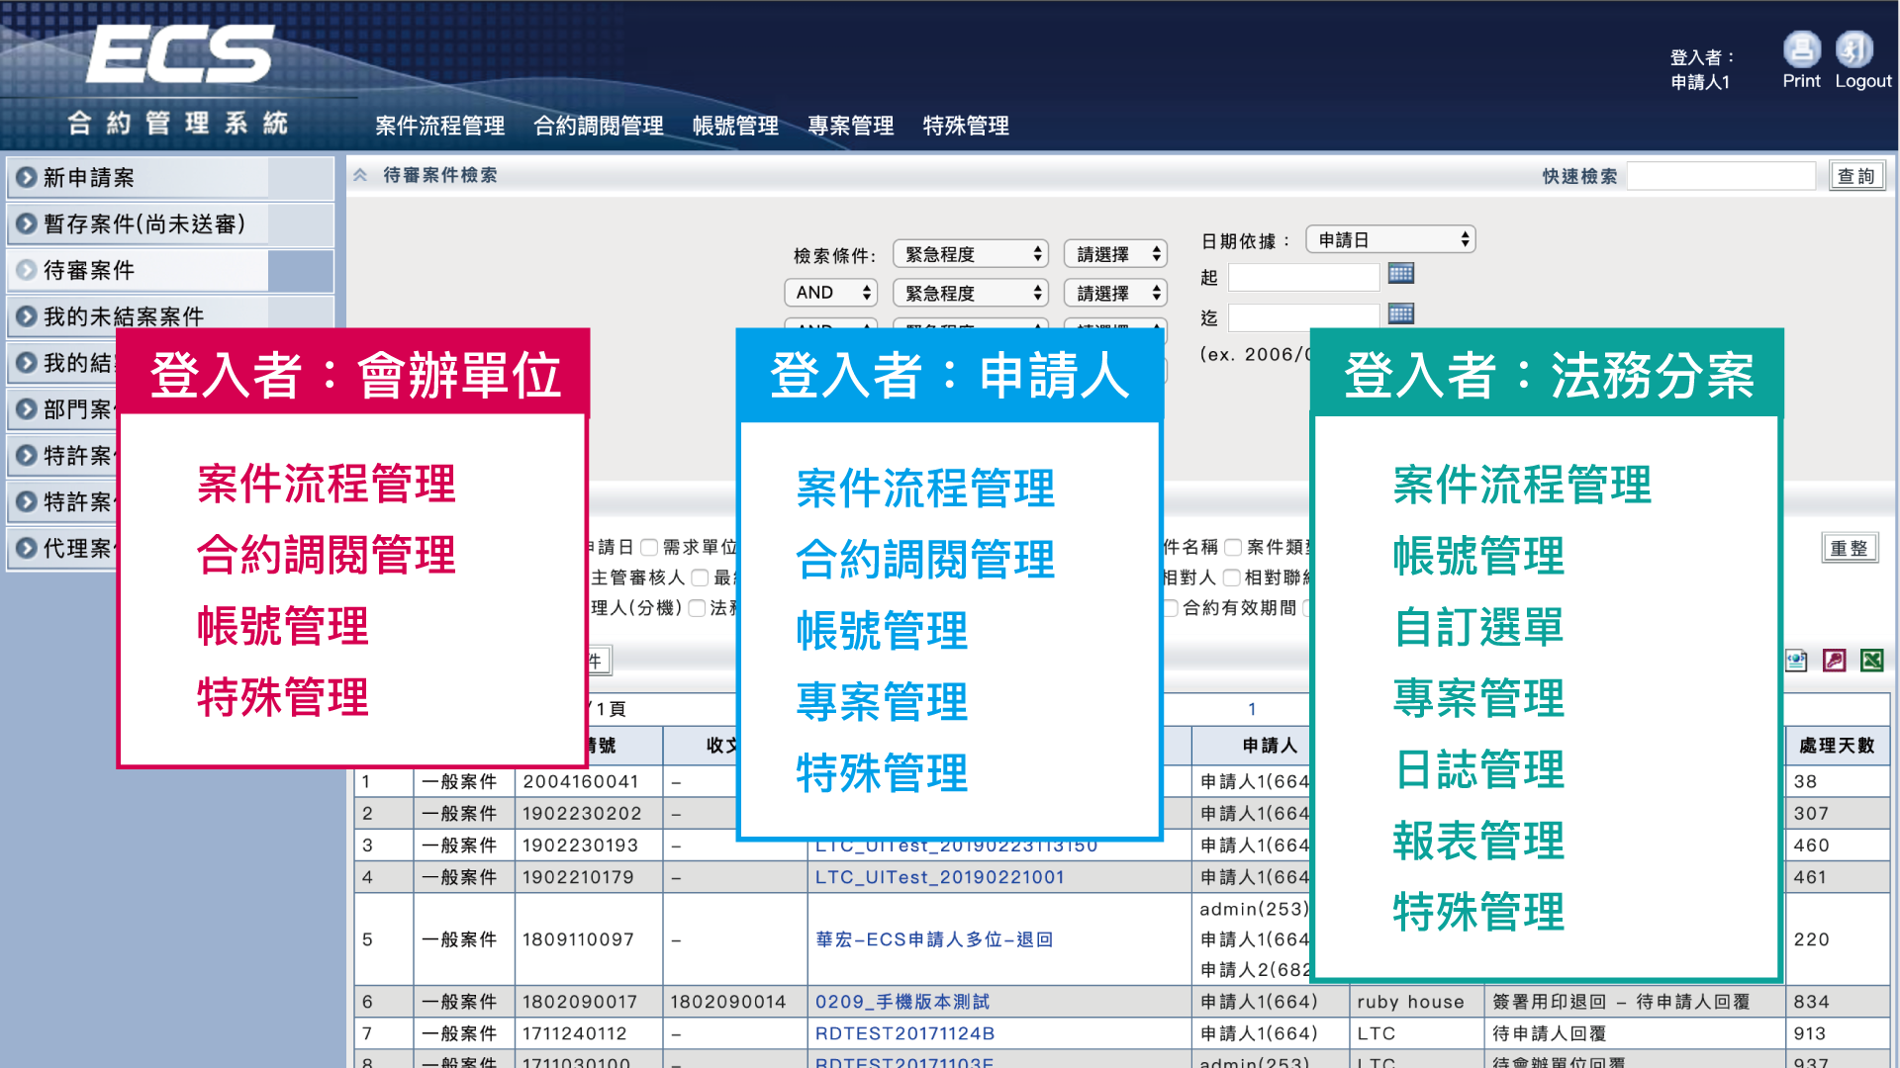Viewport: 1900px width, 1068px height.
Task: Click processing days value 834
Action: (1812, 1002)
